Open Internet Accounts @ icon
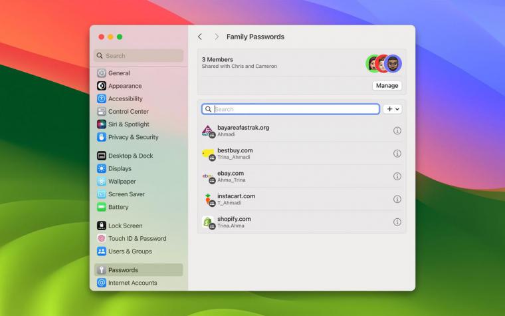The image size is (505, 316). [102, 283]
